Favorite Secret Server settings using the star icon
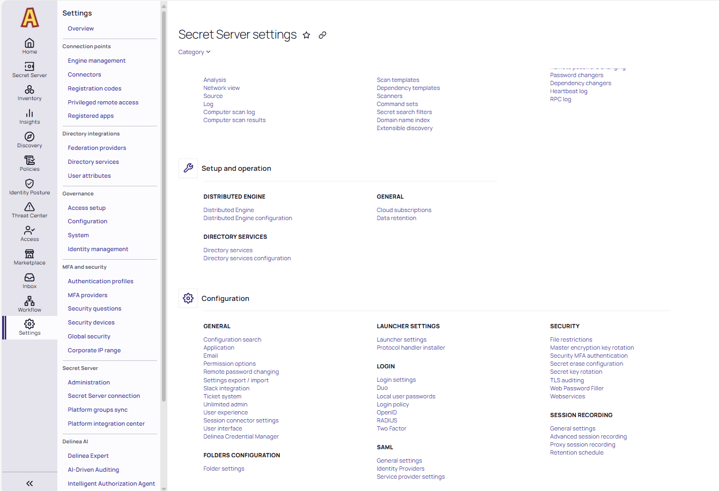The height and width of the screenshot is (491, 719). 306,34
